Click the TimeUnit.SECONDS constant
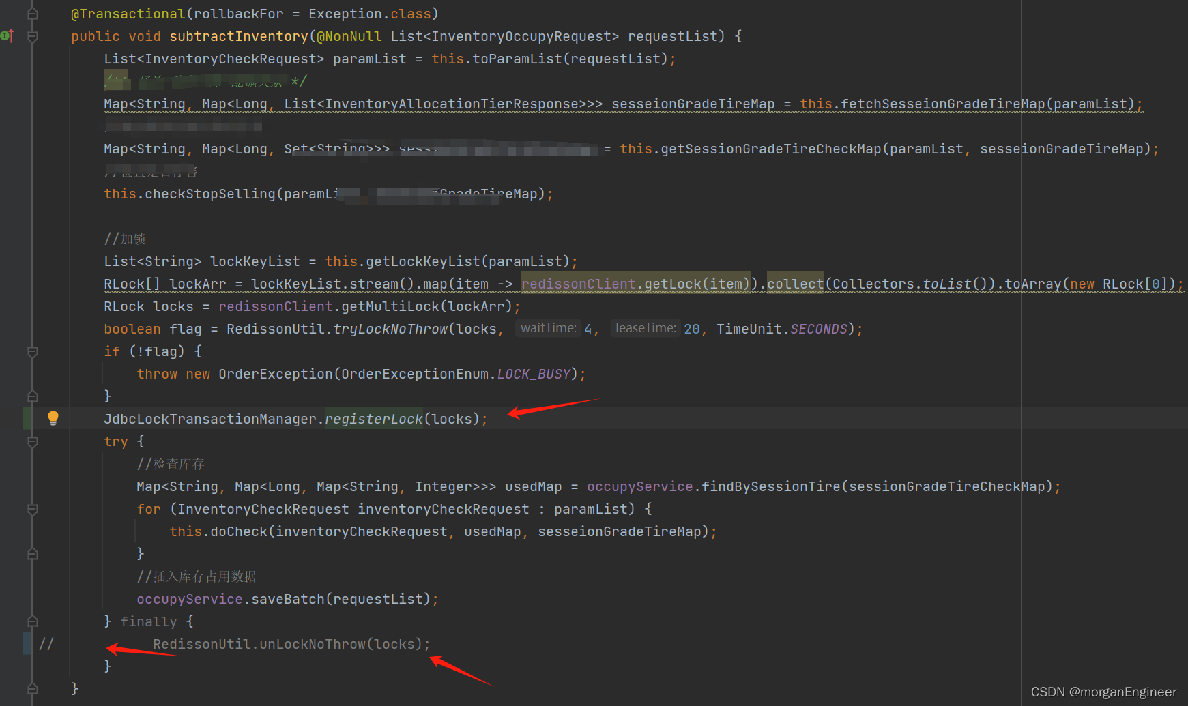The image size is (1188, 706). coord(782,329)
